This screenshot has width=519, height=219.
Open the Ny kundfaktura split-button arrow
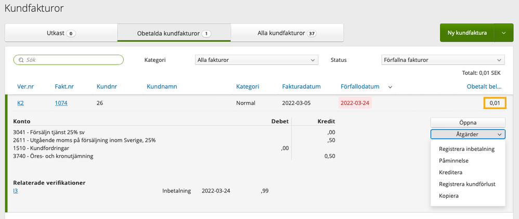tap(503, 33)
